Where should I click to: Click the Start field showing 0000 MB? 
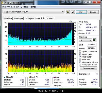[x=92, y=44]
